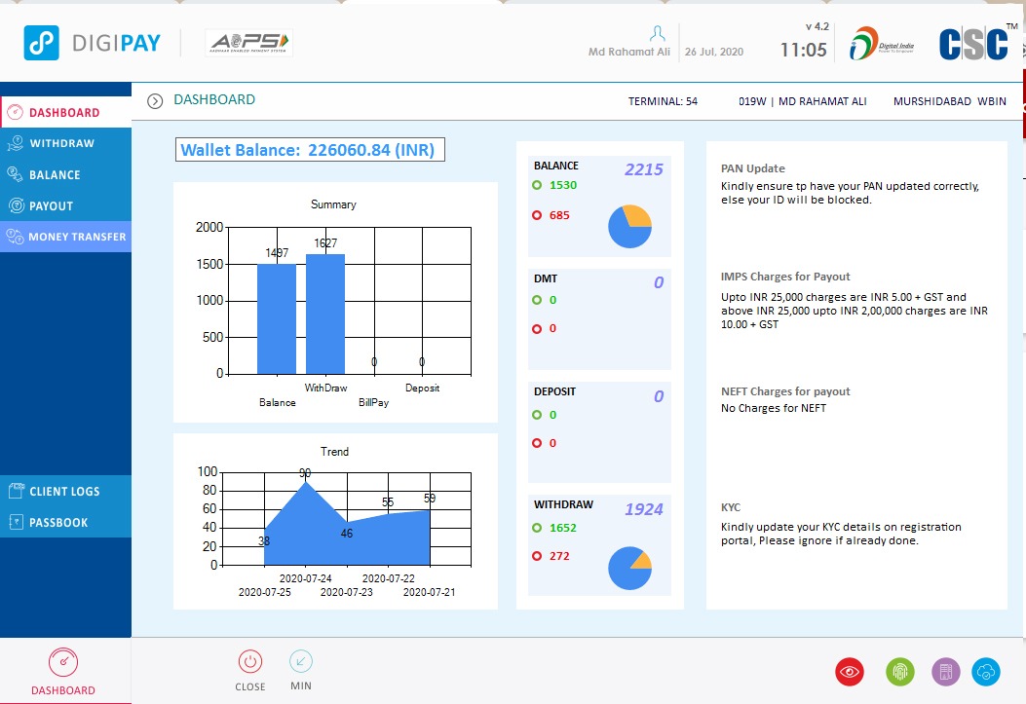Click the purple device icon
Viewport: 1026px width, 704px height.
(945, 671)
